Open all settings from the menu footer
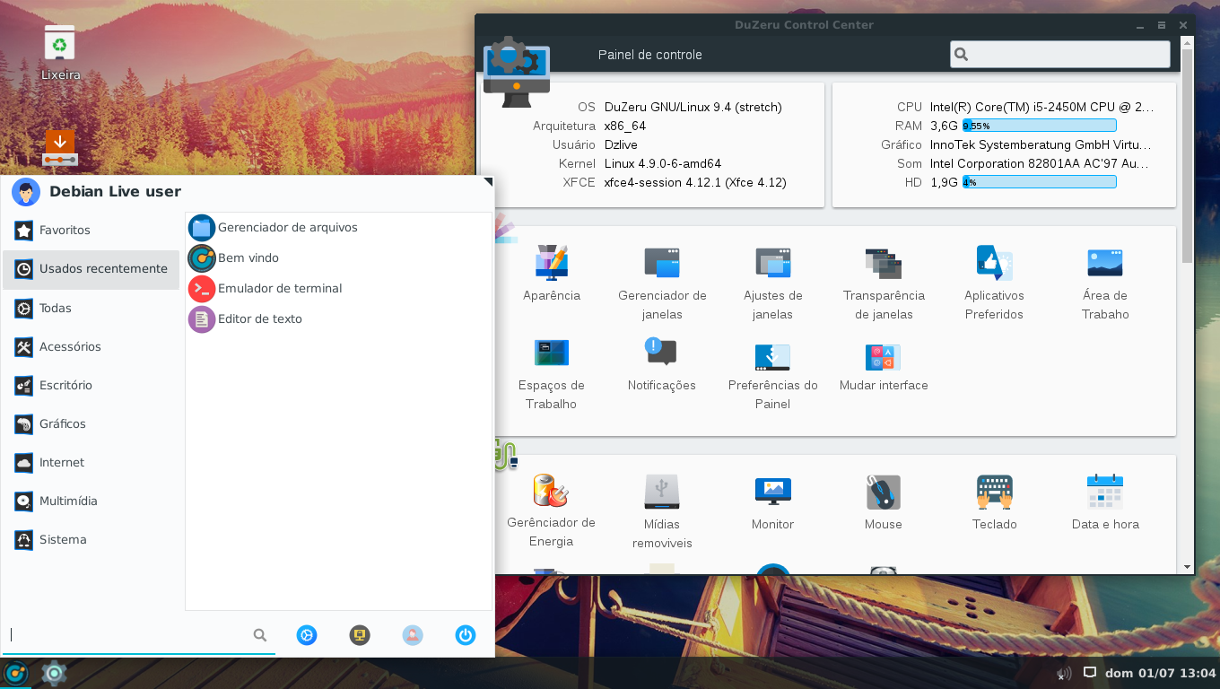The width and height of the screenshot is (1220, 689). [x=307, y=635]
